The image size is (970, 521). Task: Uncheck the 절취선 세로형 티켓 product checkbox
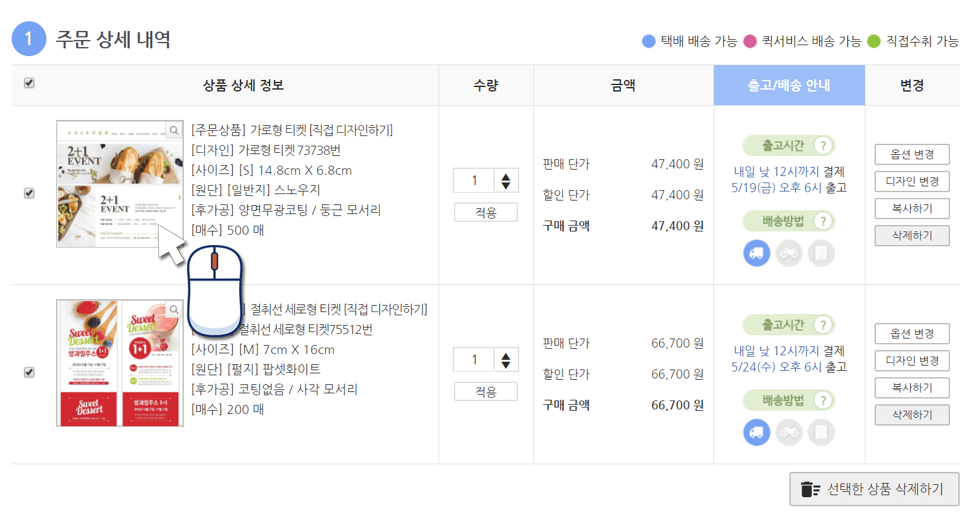coord(29,373)
